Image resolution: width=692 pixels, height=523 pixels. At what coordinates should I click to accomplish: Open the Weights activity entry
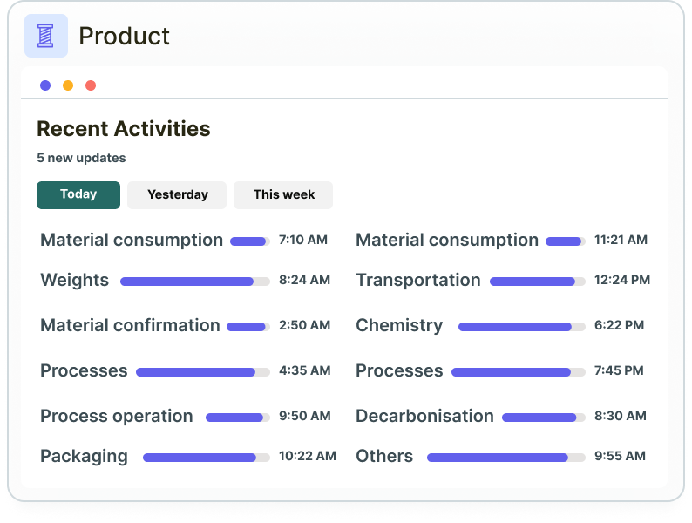(75, 280)
